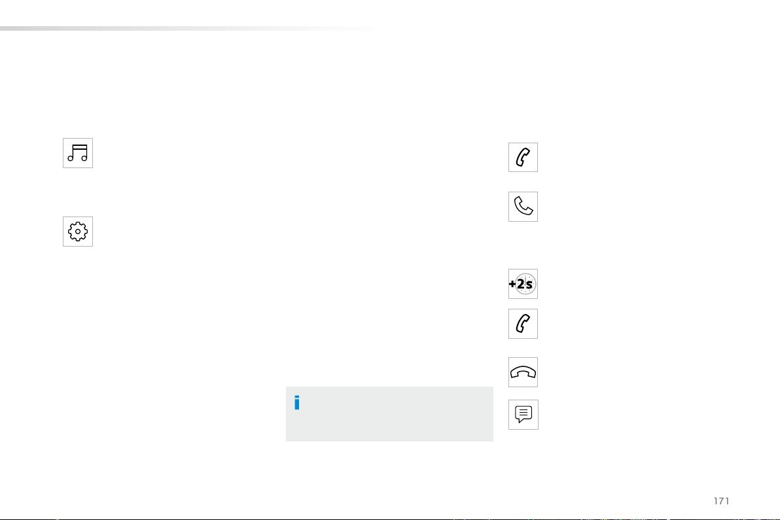780x520 pixels.
Task: Click the blue information "i" icon
Action: 297,402
